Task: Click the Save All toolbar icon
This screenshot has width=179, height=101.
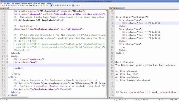Action: (x=9, y=5)
